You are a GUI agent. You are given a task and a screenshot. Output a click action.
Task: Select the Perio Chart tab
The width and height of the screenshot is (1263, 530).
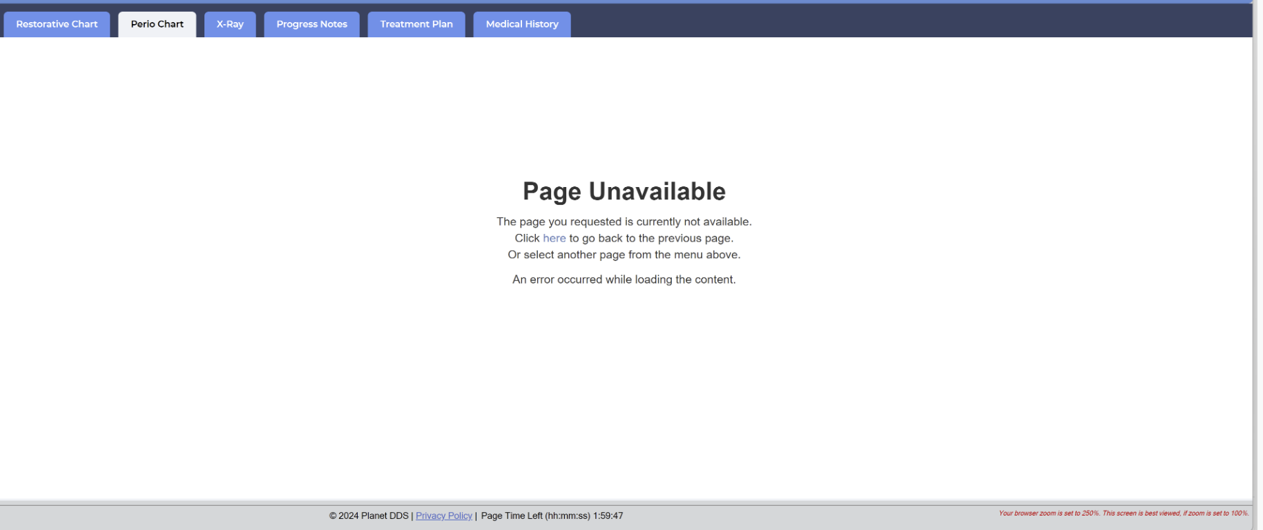[157, 24]
